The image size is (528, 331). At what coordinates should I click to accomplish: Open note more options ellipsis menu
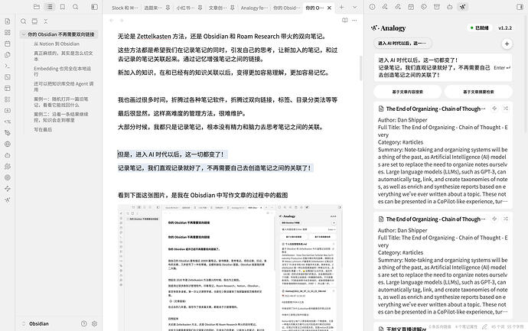point(354,20)
